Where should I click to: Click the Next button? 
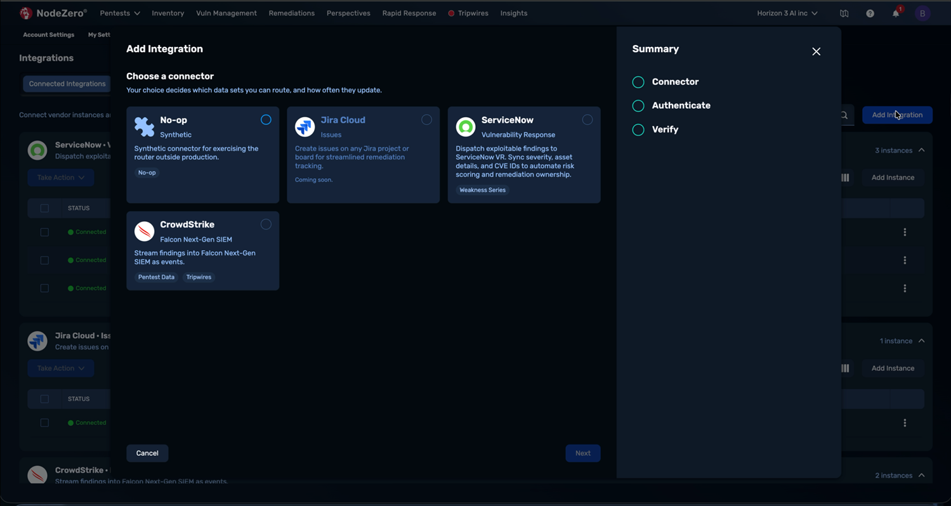[583, 453]
